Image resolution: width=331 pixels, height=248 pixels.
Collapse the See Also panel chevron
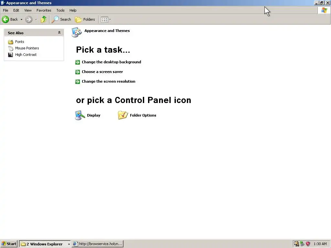(x=59, y=33)
